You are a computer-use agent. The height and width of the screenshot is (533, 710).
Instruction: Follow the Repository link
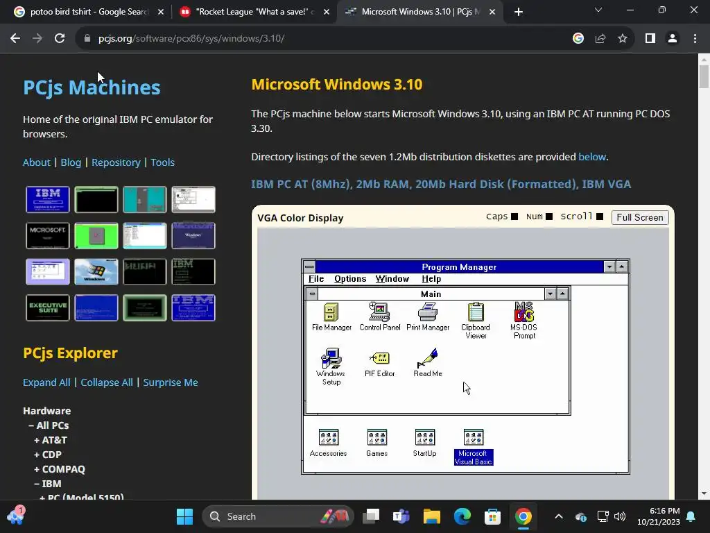(116, 162)
